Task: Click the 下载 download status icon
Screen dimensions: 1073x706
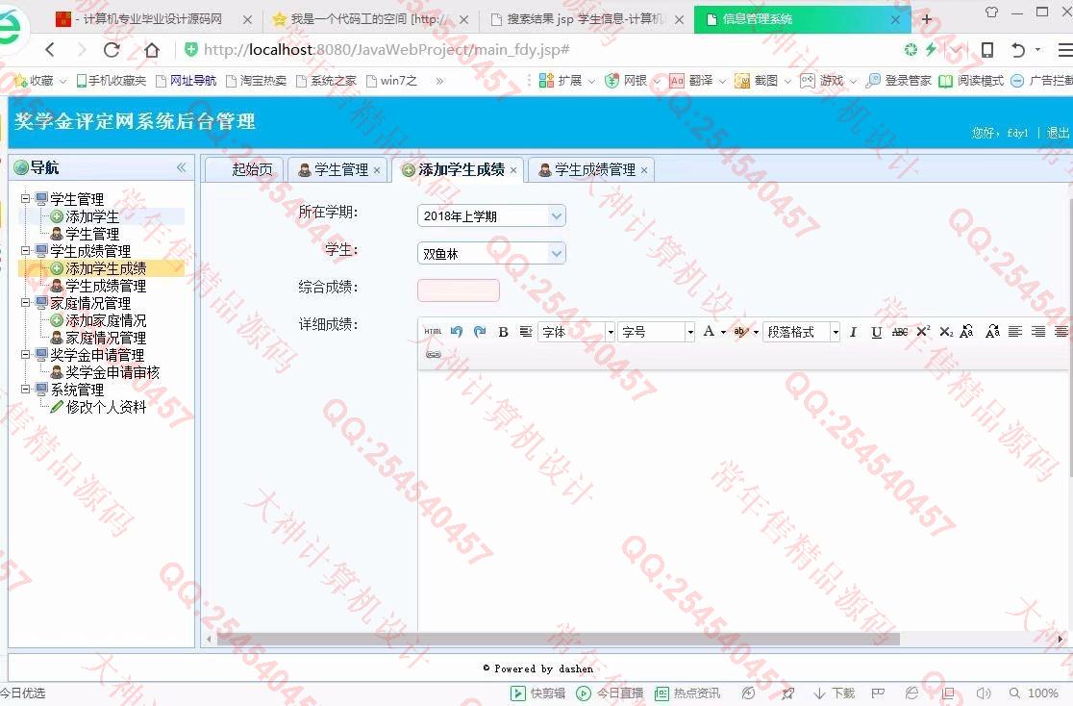Action: [x=835, y=693]
